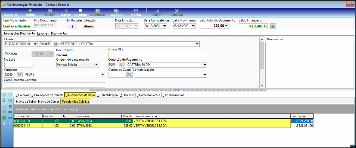
Task: Click the Cliente/Fornecedor column header
Action: pos(212,116)
